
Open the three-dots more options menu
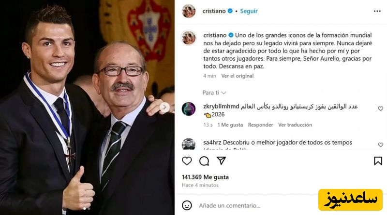coord(377,11)
